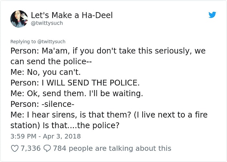Open the 3:59 PM - Apr 3, 2018 timestamp

coord(46,136)
